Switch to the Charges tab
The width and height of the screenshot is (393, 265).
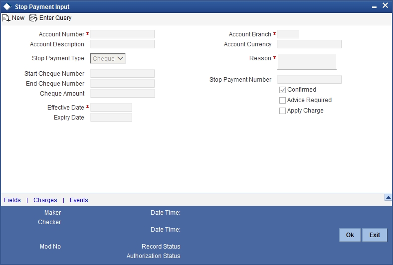tap(45, 200)
